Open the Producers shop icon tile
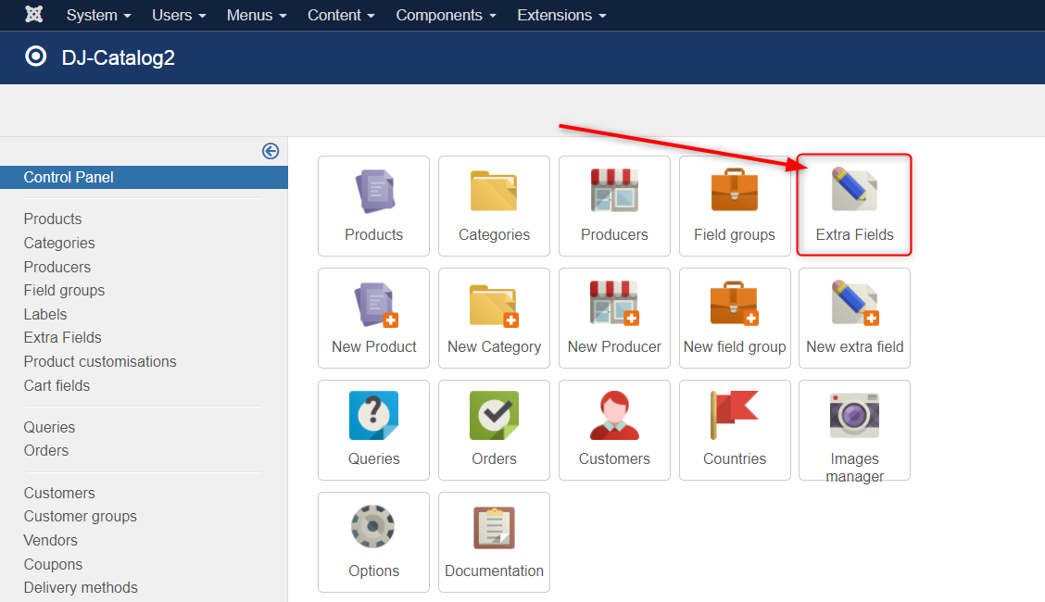The width and height of the screenshot is (1045, 602). click(x=614, y=206)
